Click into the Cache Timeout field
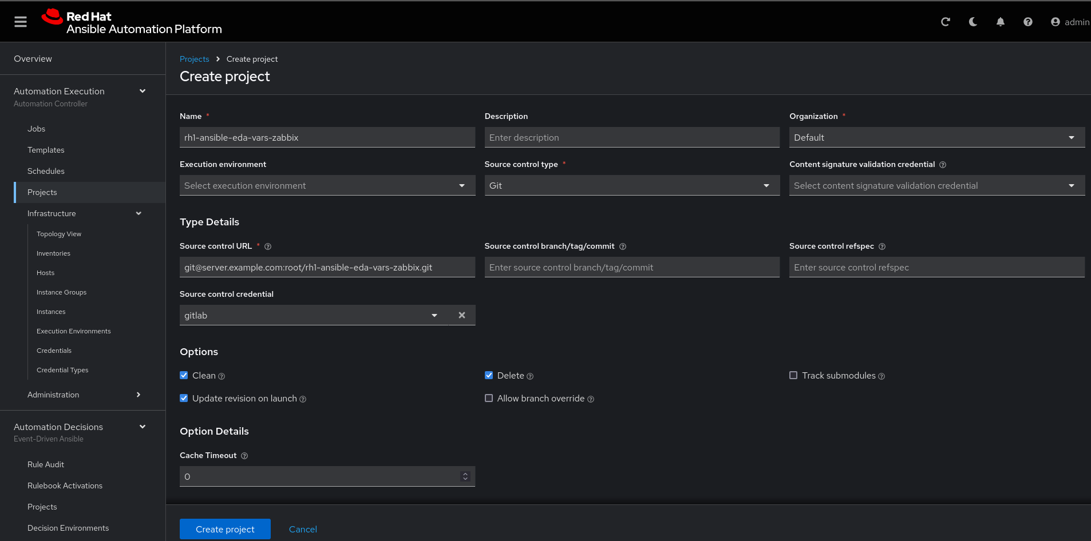 (x=327, y=476)
